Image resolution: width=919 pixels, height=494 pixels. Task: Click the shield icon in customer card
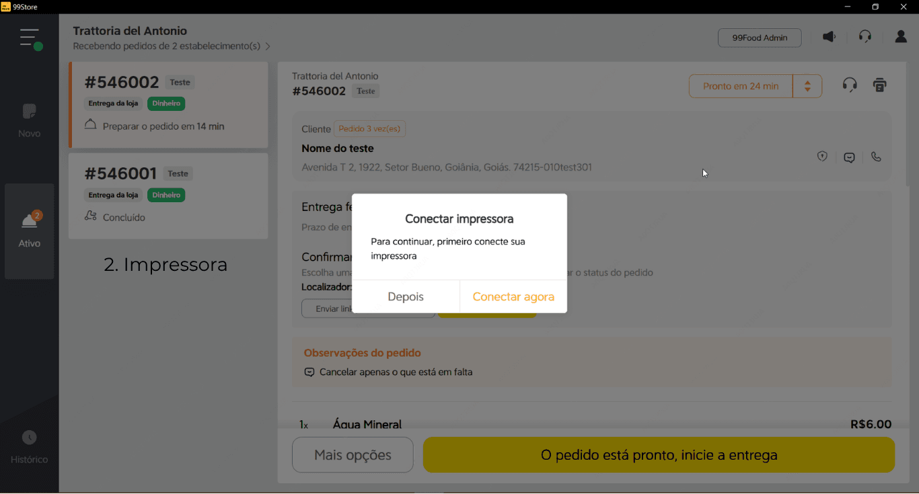pyautogui.click(x=822, y=157)
